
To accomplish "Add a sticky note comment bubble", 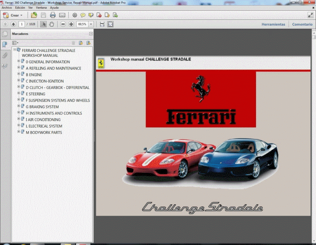I will point(83,15).
